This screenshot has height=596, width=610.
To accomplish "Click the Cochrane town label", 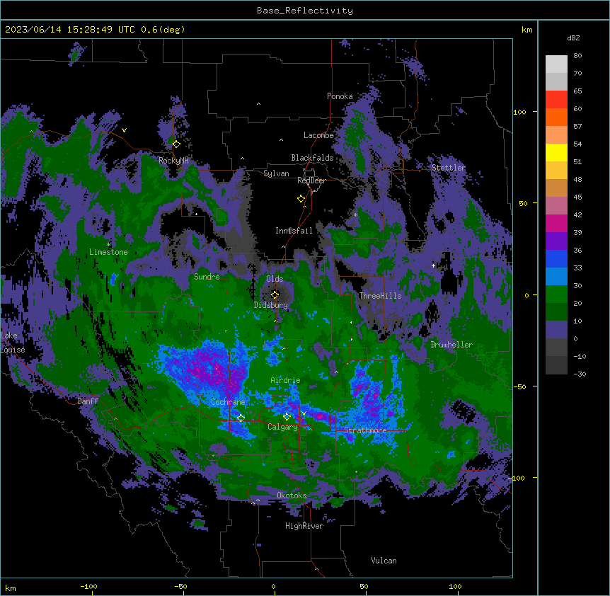I will point(228,402).
